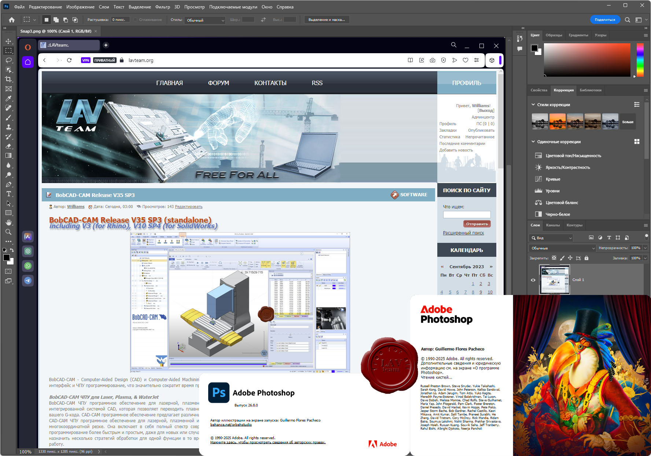
Task: Click the Выделение и маска button
Action: click(327, 20)
